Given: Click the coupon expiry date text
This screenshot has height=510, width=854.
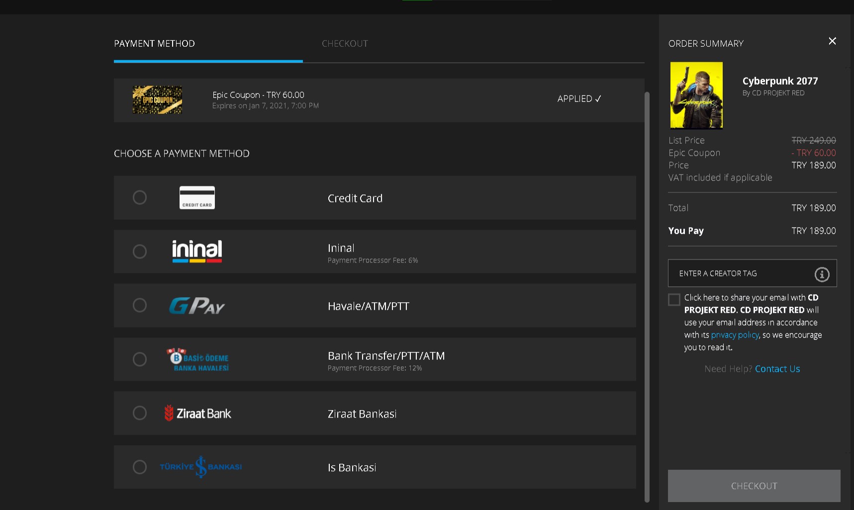Looking at the screenshot, I should tap(266, 106).
